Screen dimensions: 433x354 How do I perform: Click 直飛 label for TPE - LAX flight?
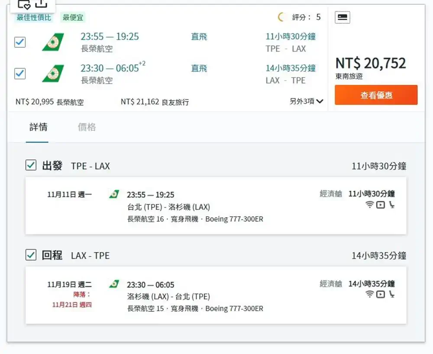[x=199, y=37]
